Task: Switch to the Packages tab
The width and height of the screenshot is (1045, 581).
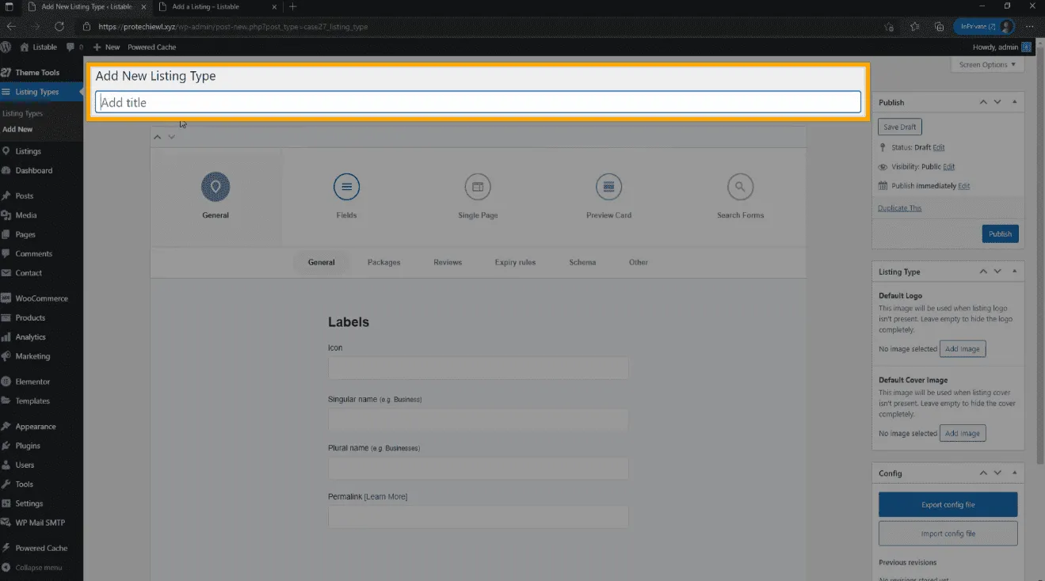Action: 383,263
